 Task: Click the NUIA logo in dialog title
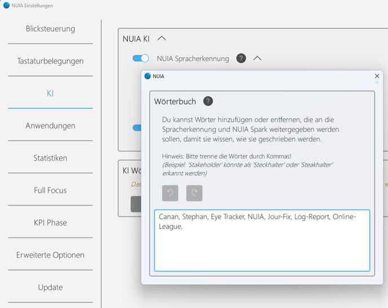coord(148,76)
